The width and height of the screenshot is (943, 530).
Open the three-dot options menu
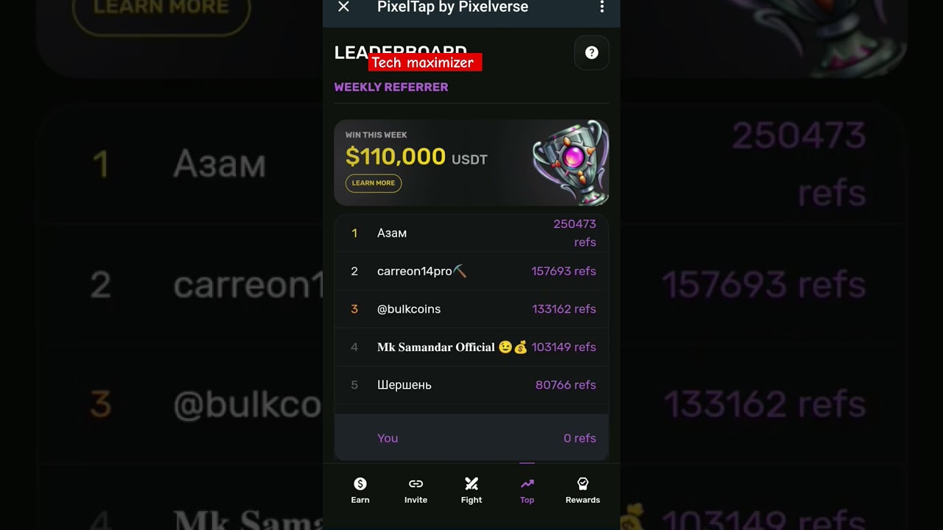click(x=602, y=7)
